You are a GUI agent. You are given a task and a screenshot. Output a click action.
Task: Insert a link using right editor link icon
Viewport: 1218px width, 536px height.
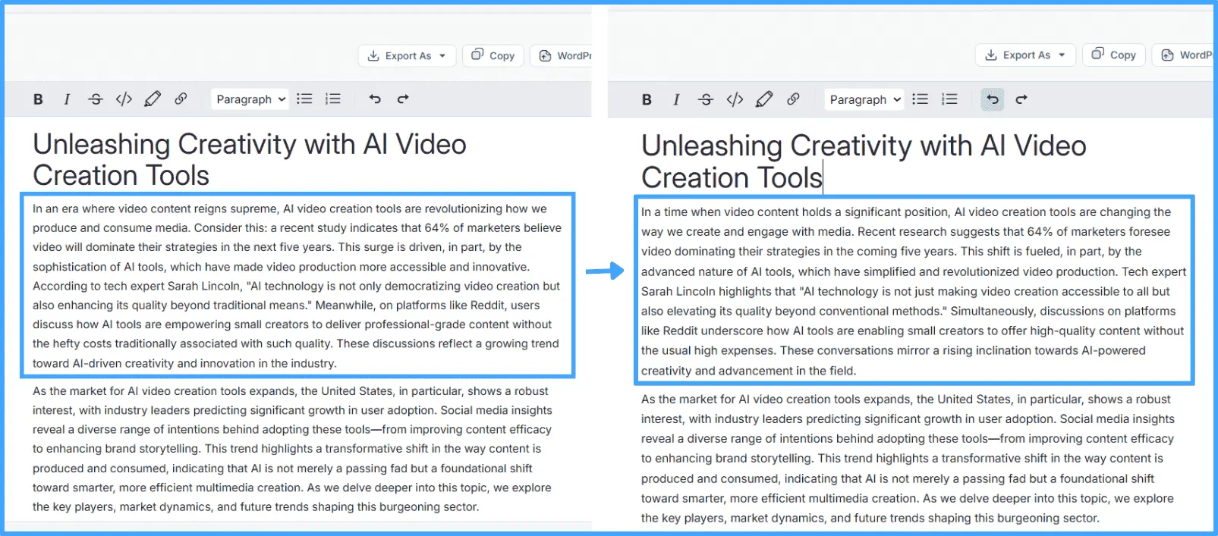point(793,99)
